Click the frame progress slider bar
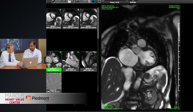Screen dimensions: 193x112 [x=115, y=1]
